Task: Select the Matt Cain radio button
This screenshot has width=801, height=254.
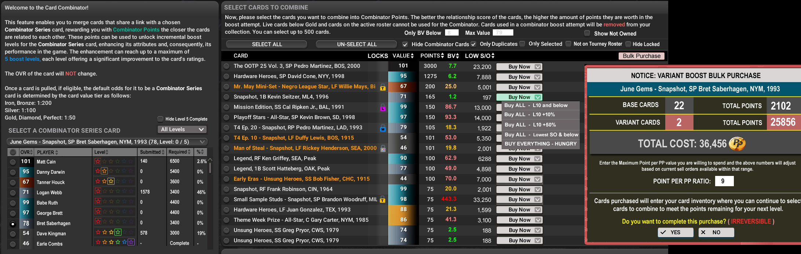Action: 13,162
